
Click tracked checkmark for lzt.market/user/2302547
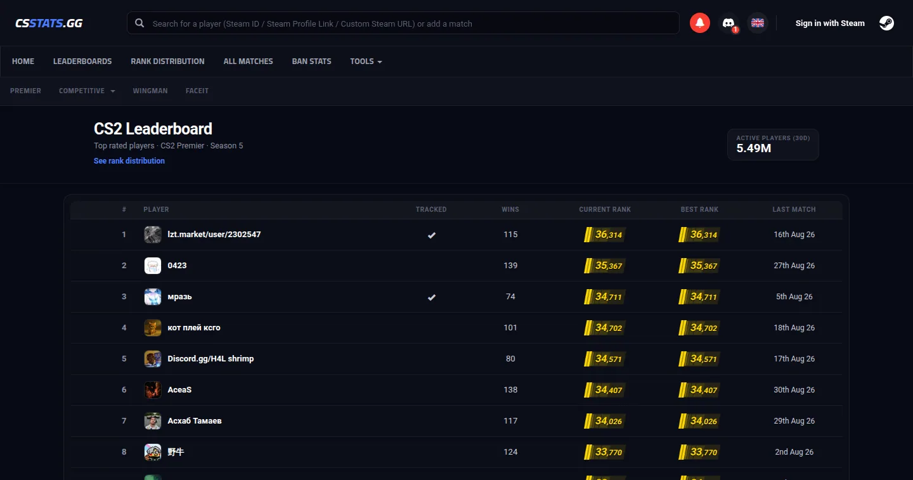[432, 235]
